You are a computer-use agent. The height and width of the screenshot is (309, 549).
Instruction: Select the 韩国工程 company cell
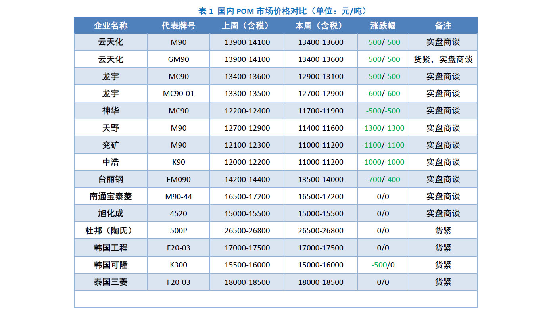pyautogui.click(x=111, y=248)
